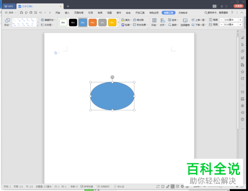This screenshot has width=248, height=191.
Task: Open the Selection Pane (选择窗格)
Action: coord(185,22)
